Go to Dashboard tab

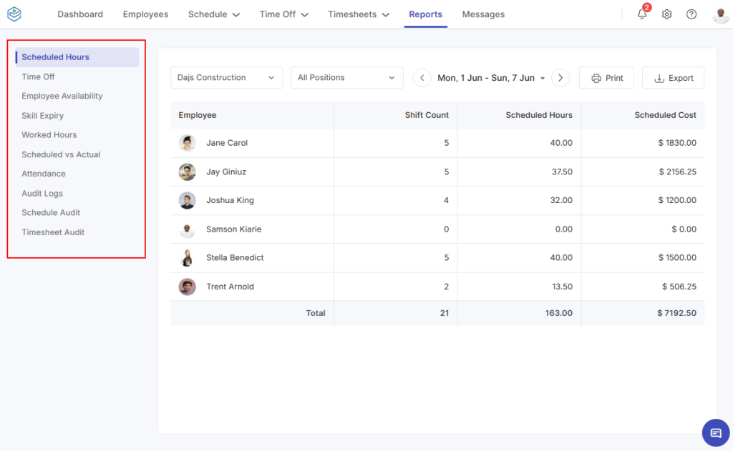click(80, 14)
